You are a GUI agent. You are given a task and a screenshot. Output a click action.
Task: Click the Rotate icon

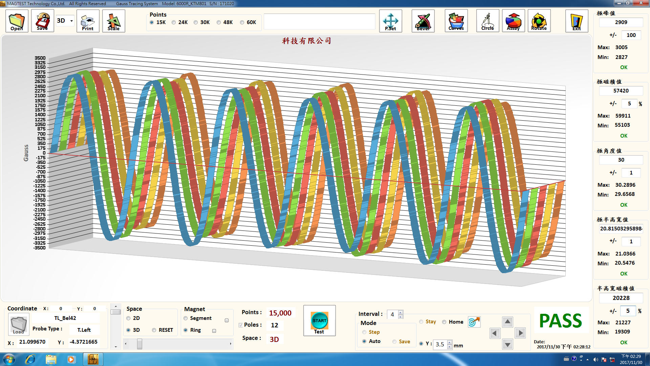pyautogui.click(x=539, y=21)
